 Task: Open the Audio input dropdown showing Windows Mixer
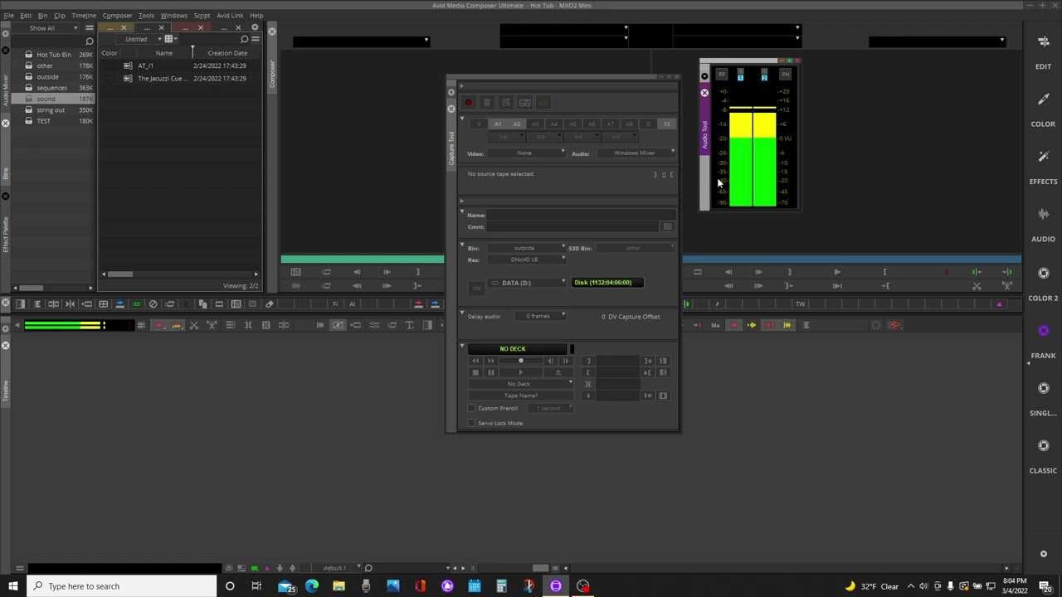tap(636, 153)
